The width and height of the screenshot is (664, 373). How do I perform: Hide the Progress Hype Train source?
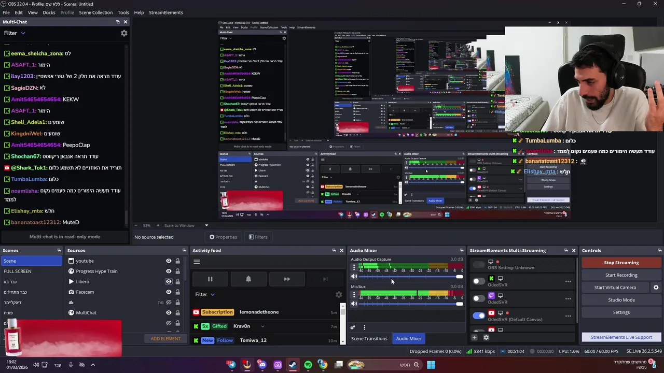click(169, 271)
